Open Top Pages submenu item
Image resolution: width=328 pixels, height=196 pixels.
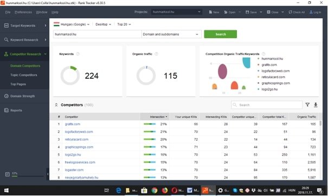[x=18, y=84]
